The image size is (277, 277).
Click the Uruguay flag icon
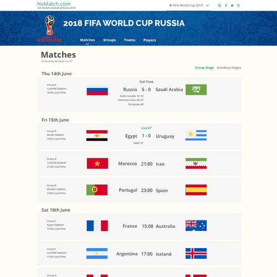coord(196,135)
